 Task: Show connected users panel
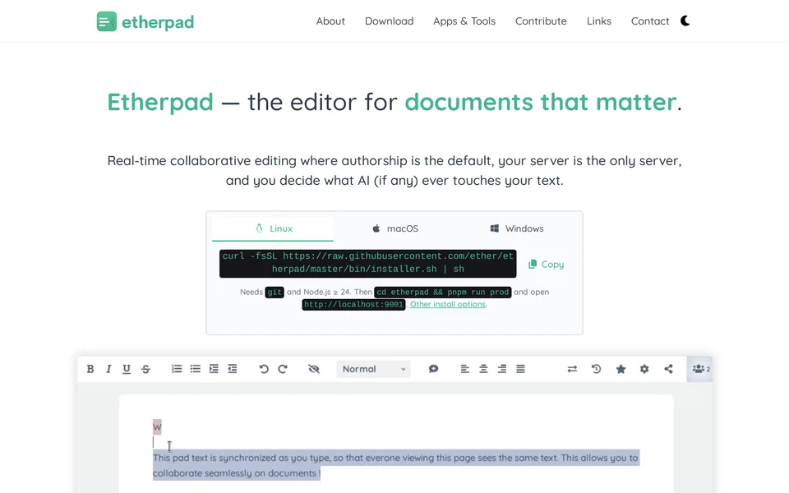click(700, 369)
